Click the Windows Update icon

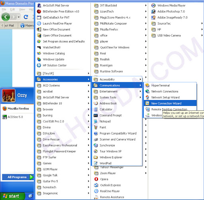coord(39,60)
